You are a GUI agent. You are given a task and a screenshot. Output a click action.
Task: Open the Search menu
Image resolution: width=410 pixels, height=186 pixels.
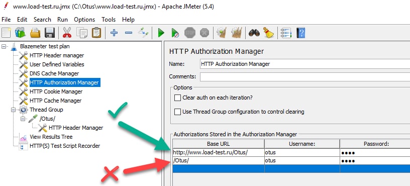pyautogui.click(x=42, y=20)
